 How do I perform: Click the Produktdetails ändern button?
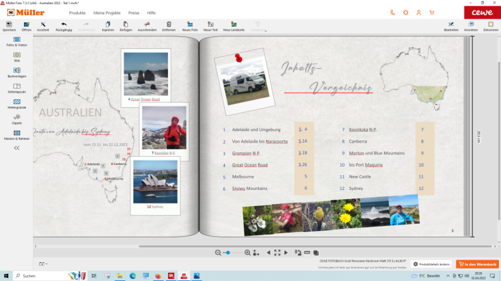(430, 264)
